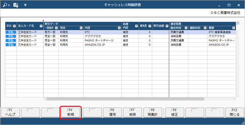Screen dimensions: 245x125
Task: Click the F9 修正 button
Action: pos(175,113)
